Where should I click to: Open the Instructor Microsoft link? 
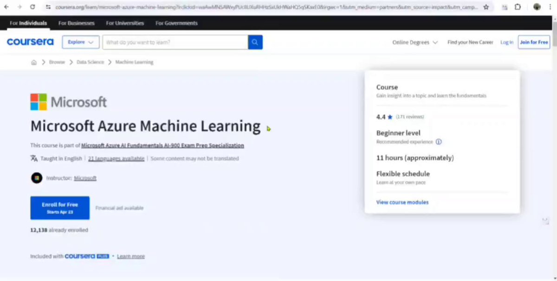point(85,178)
